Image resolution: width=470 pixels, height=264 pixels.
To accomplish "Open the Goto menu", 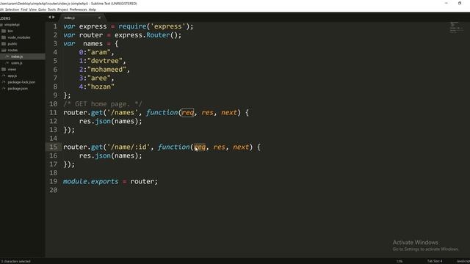I will coord(42,10).
